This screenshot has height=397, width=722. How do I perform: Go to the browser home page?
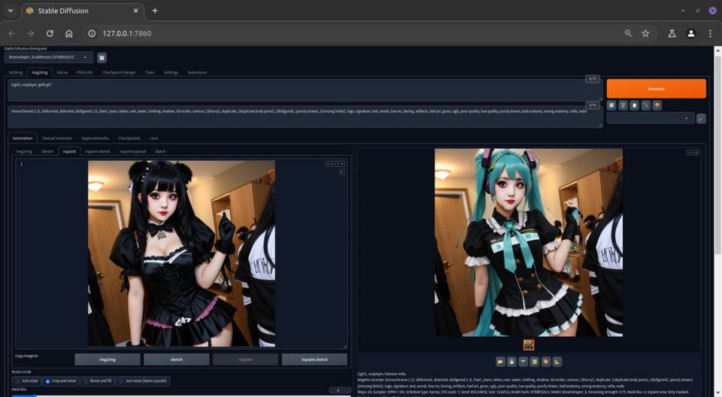(x=68, y=33)
